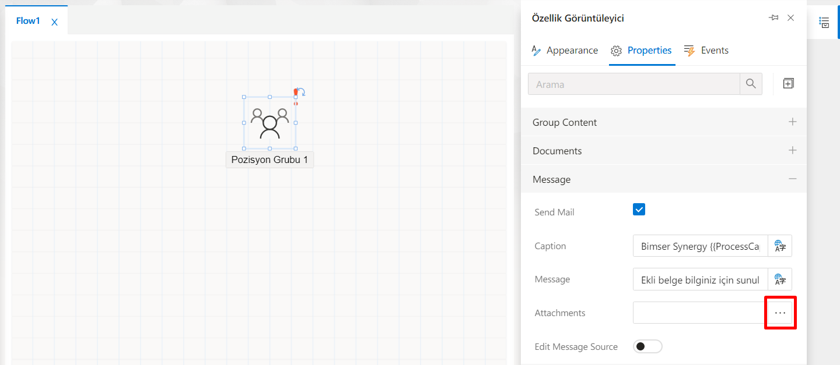Viewport: 840px width, 365px height.
Task: Click the expand-all icon beside search
Action: pos(788,84)
